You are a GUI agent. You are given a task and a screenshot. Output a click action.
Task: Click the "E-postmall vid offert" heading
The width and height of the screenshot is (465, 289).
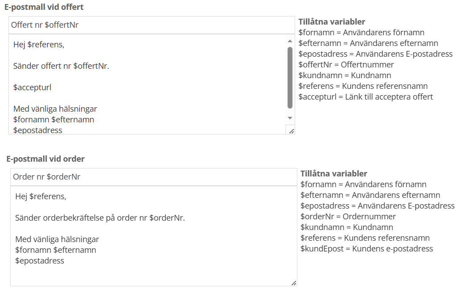pyautogui.click(x=44, y=7)
